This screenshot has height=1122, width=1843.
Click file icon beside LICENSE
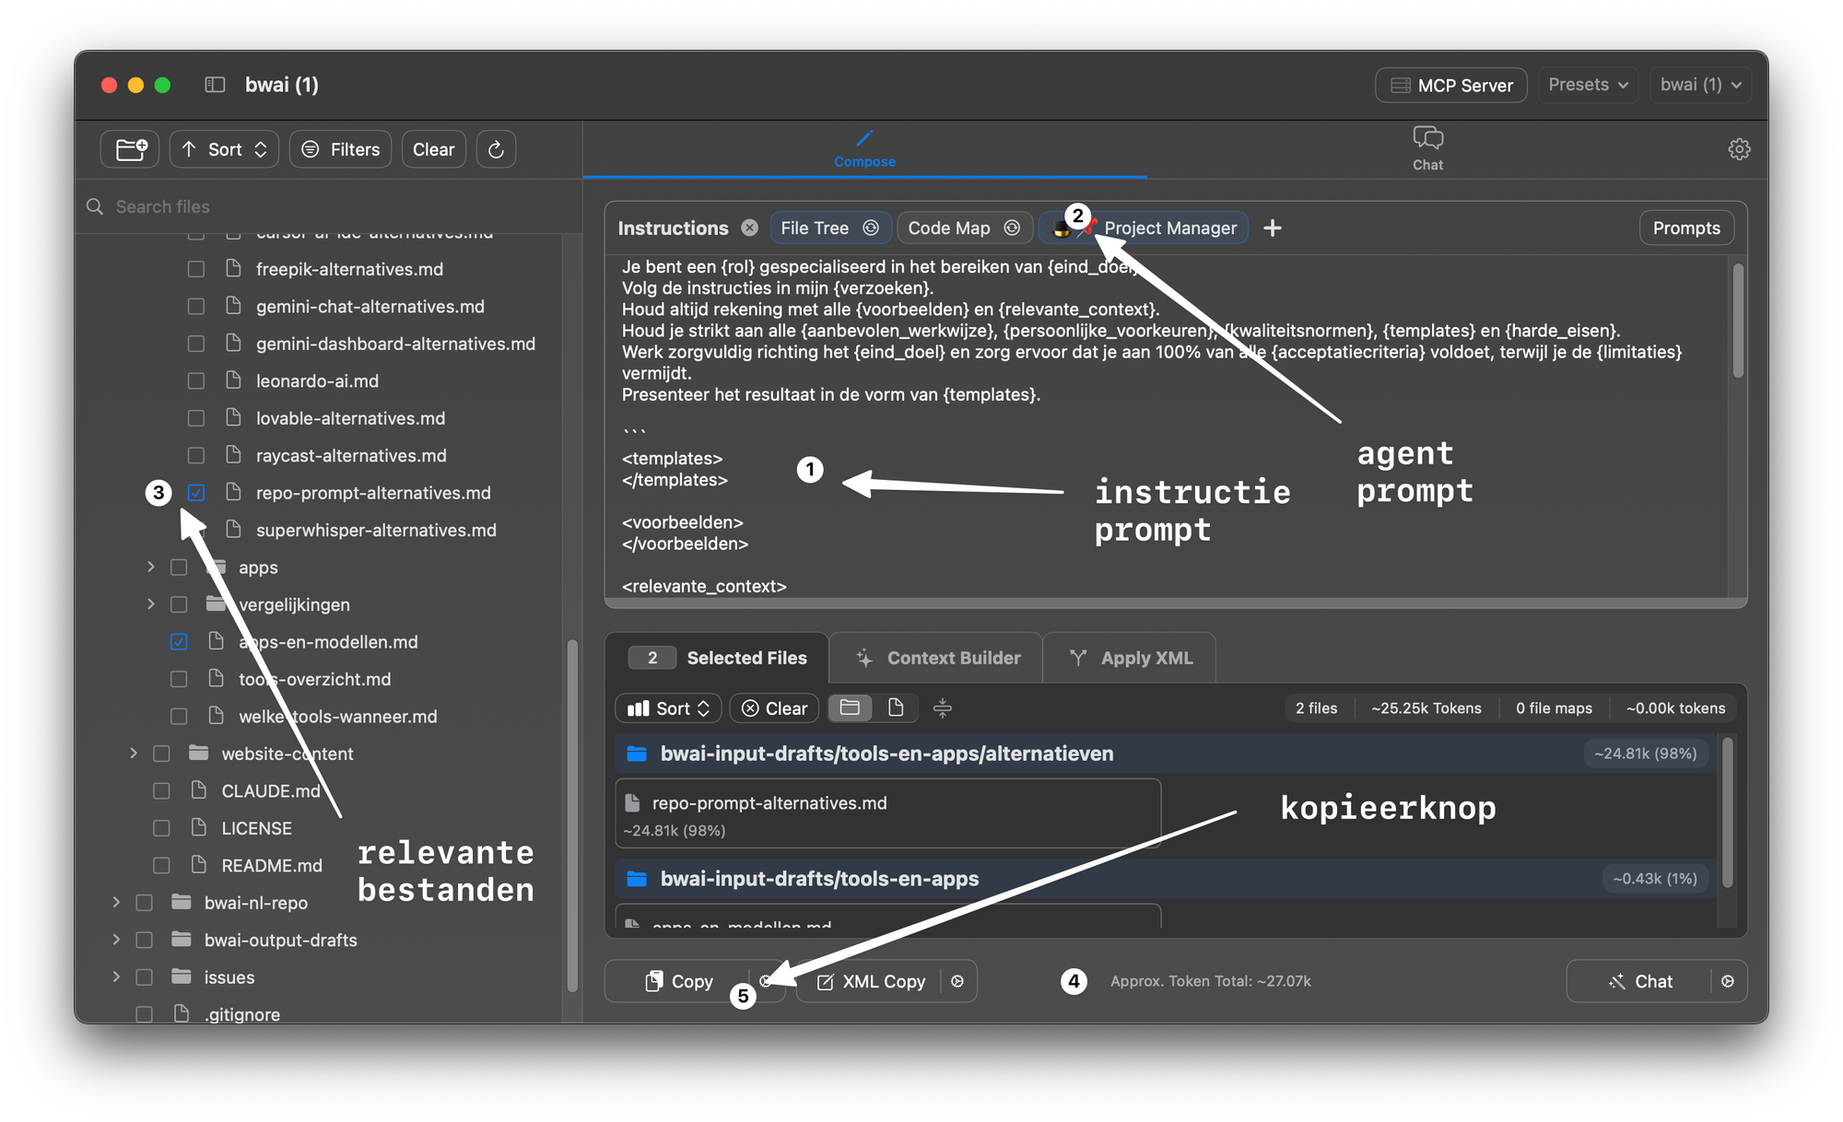click(198, 827)
